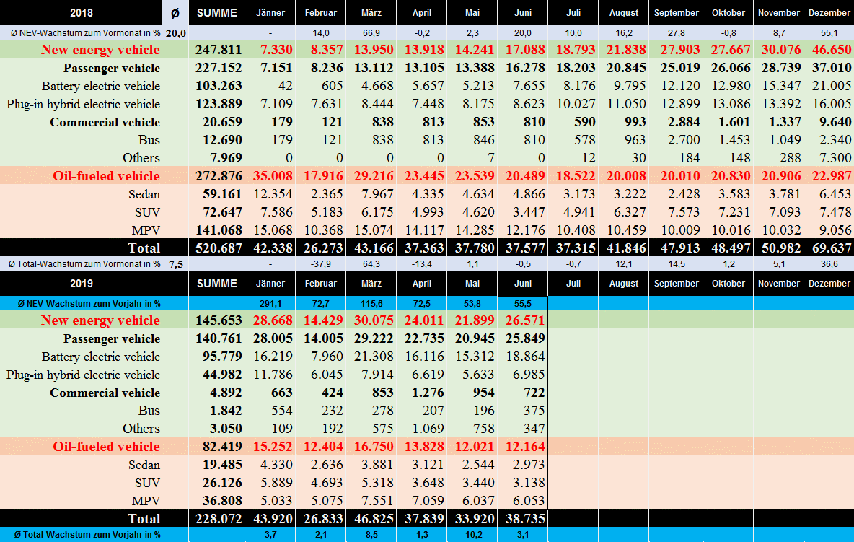
Task: Click the May 2019 total growth -10,2
Action: [x=472, y=534]
